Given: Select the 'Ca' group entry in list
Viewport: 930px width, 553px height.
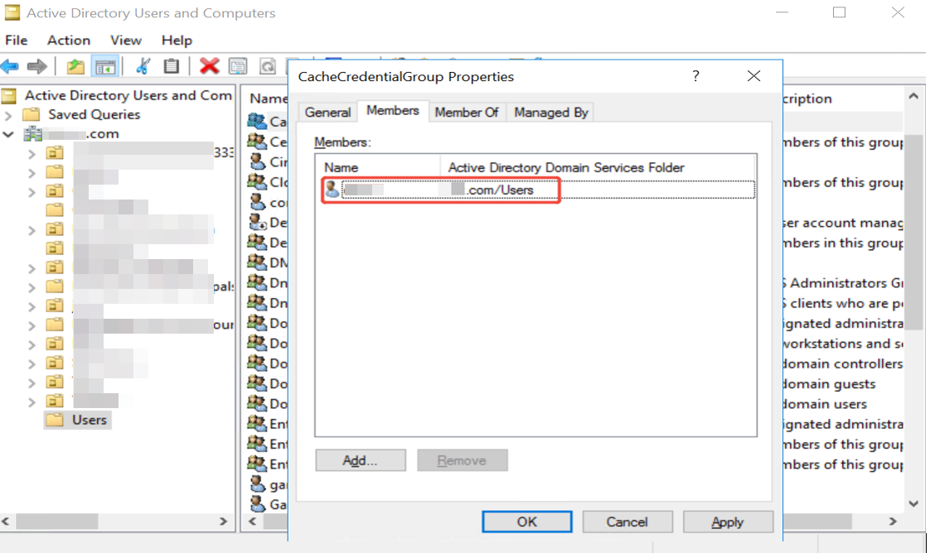Looking at the screenshot, I should (268, 122).
